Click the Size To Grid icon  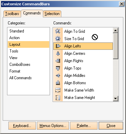point(58,39)
